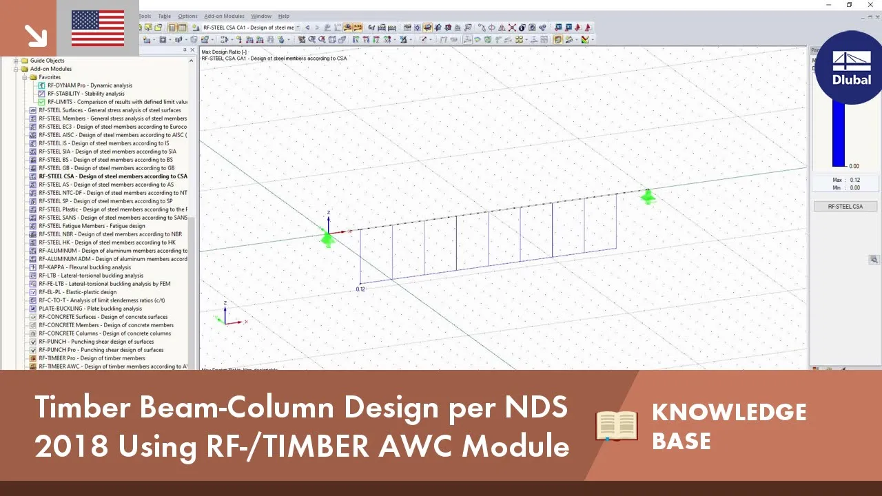Click the RF-STEEL SANS module icon
882x496 pixels.
pyautogui.click(x=33, y=218)
